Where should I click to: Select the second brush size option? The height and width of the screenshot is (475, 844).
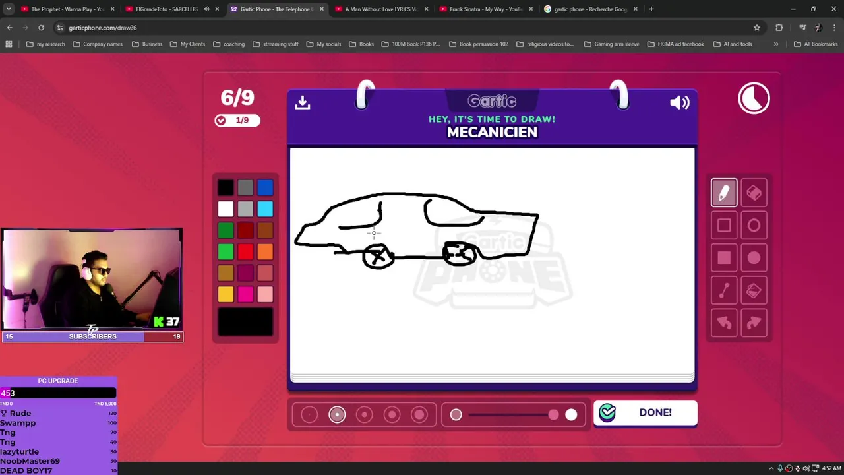click(337, 414)
